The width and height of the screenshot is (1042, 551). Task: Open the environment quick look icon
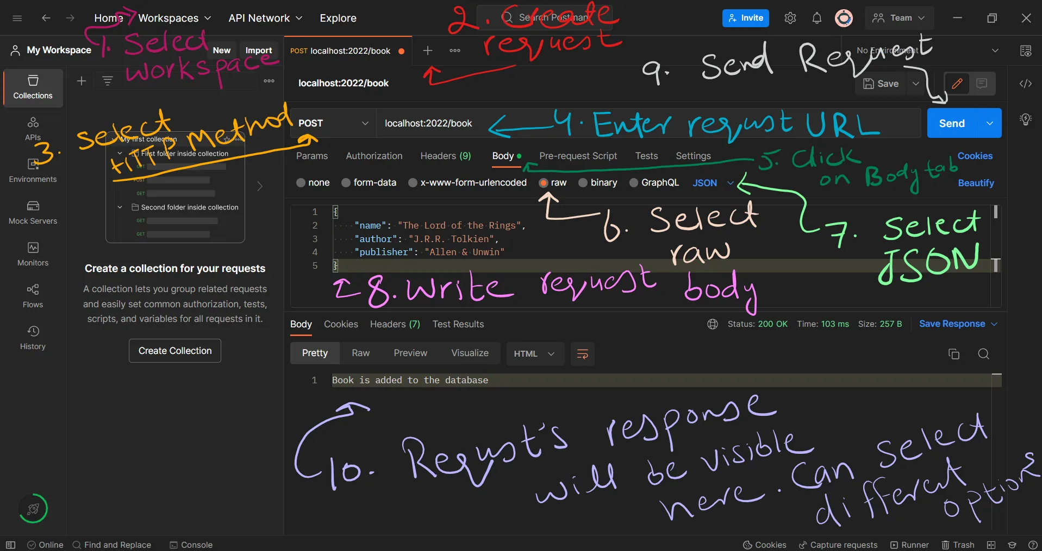click(x=1026, y=50)
